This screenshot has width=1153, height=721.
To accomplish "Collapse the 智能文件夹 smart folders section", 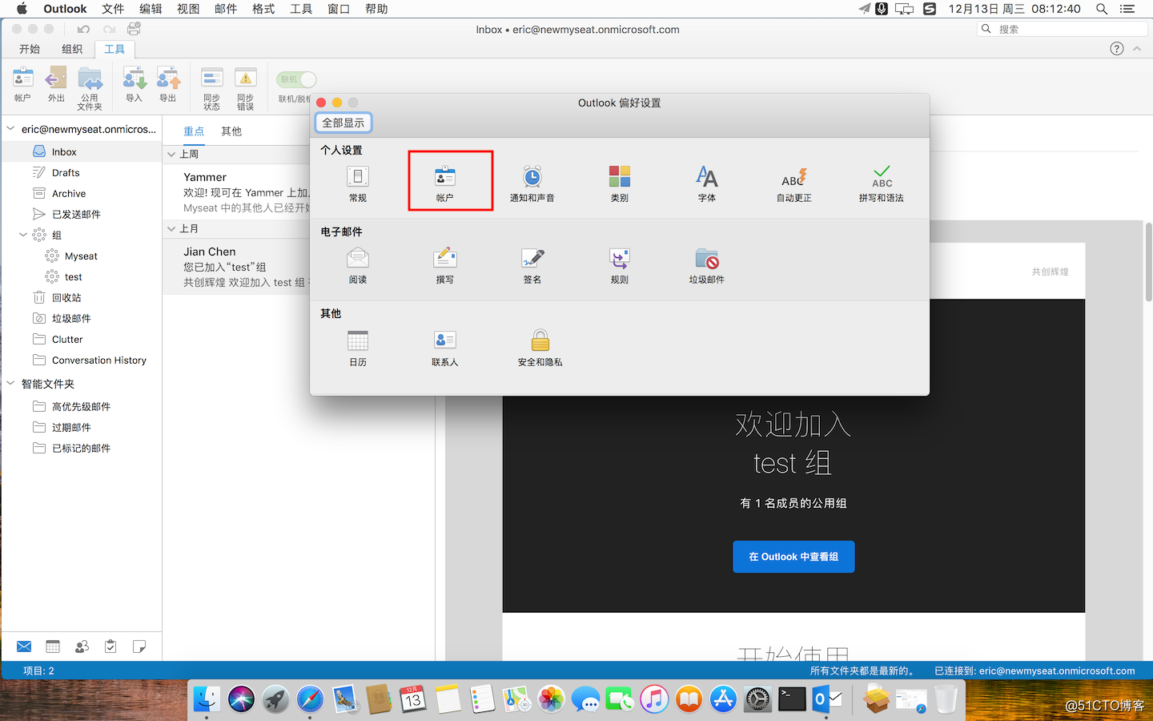I will pyautogui.click(x=10, y=384).
